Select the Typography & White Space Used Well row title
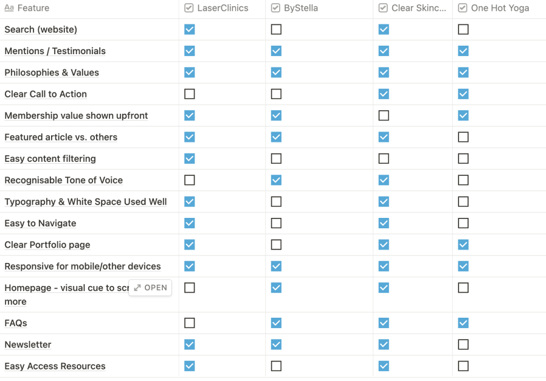This screenshot has height=381, width=546. (86, 202)
